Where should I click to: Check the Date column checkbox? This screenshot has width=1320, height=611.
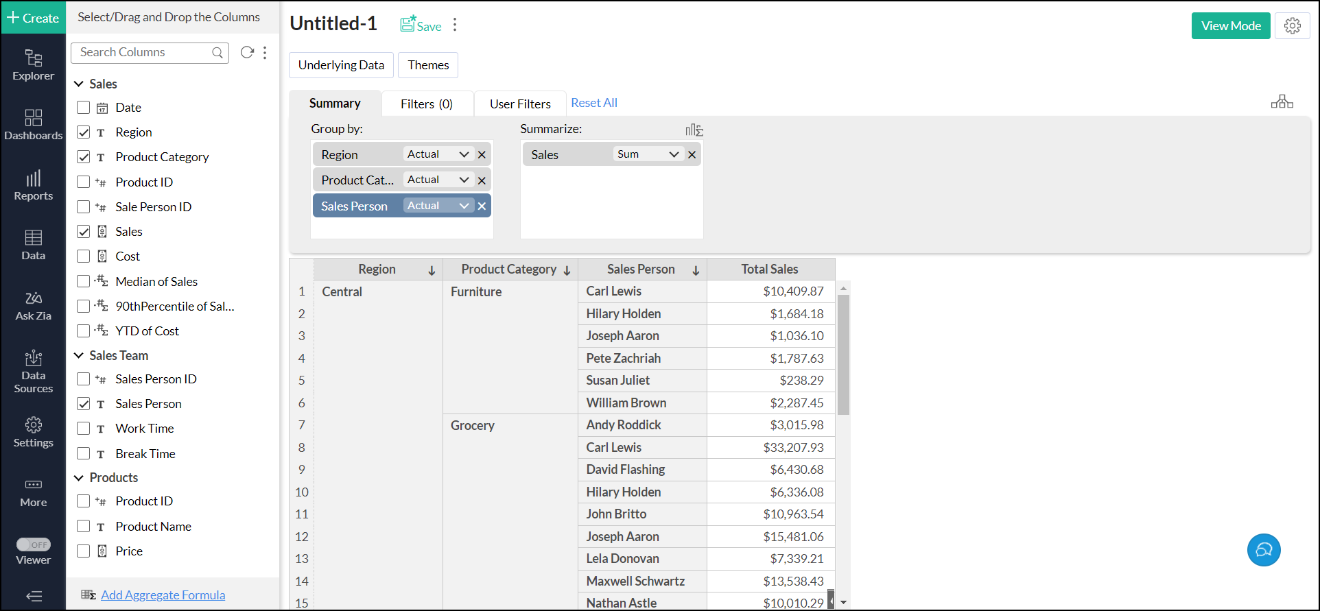[x=84, y=108]
